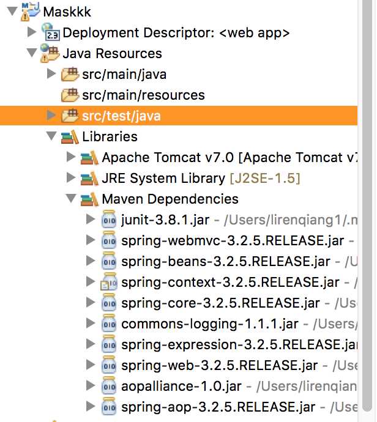Expand Apache Tomcat v7.0 library
377x422 pixels.
click(71, 157)
